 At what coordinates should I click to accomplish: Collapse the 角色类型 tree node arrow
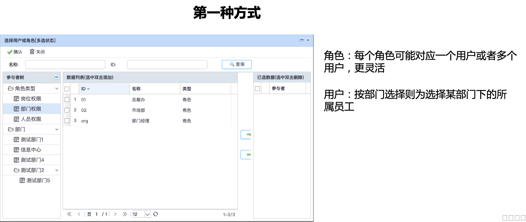pos(57,89)
